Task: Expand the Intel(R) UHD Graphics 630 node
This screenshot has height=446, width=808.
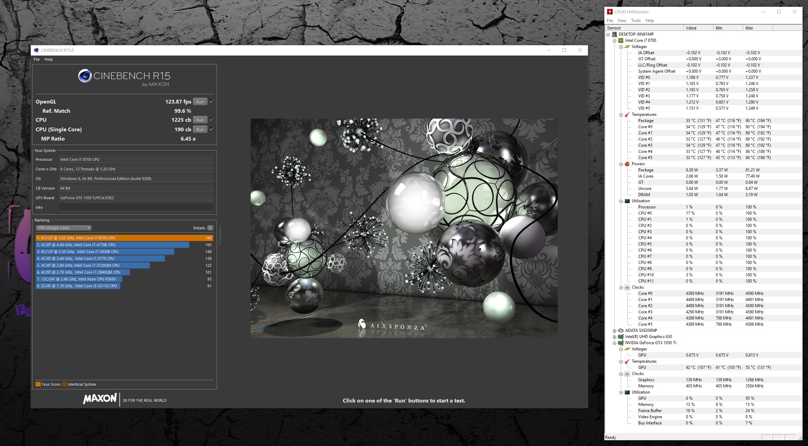Action: (615, 337)
